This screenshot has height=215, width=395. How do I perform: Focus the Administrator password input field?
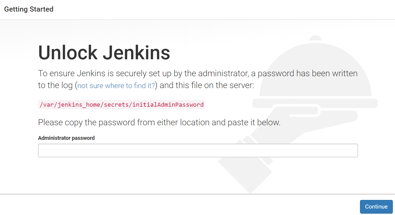198,150
